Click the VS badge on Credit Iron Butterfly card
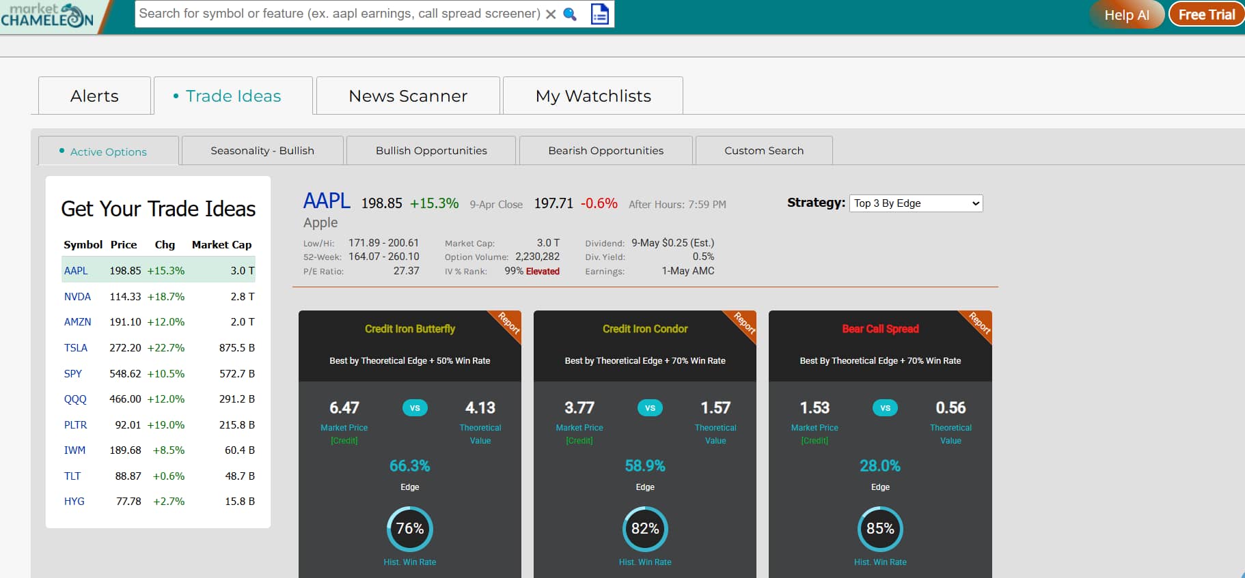Viewport: 1245px width, 578px height. point(415,407)
